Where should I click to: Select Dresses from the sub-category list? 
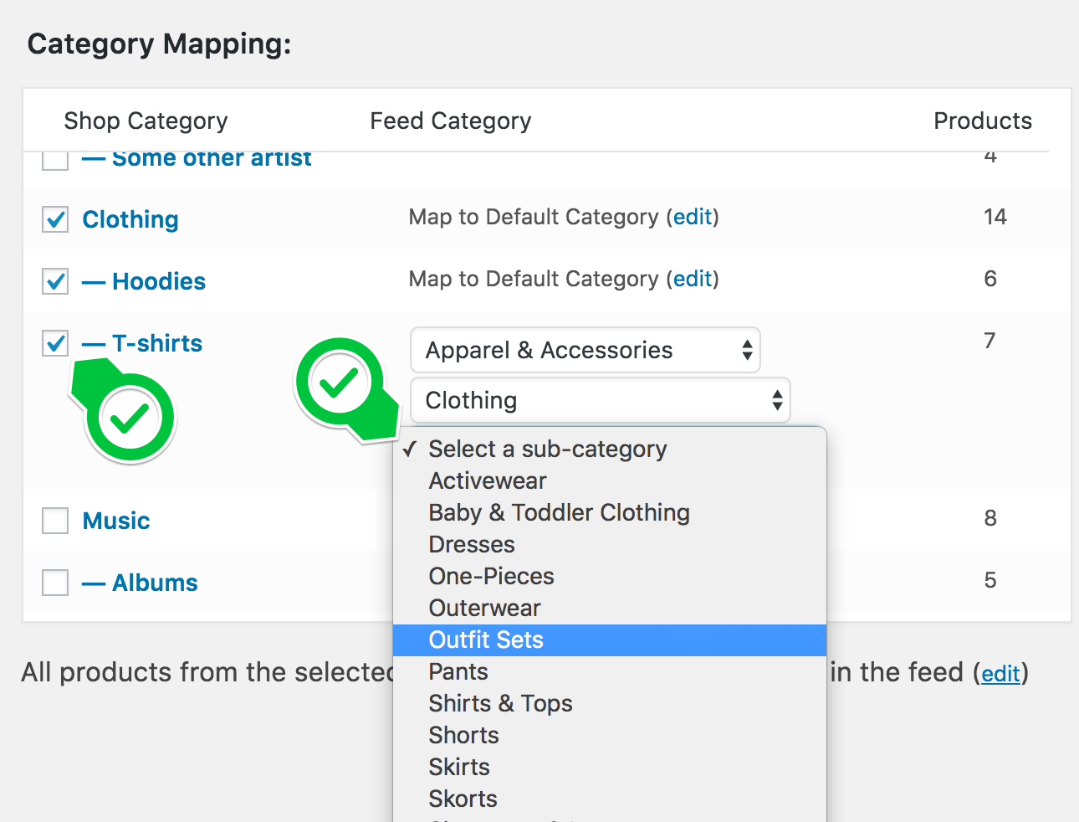click(x=472, y=545)
